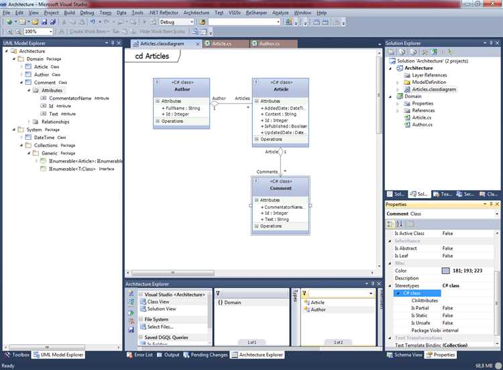The image size is (503, 370).
Task: Click the Save All toolbar icon
Action: pyautogui.click(x=53, y=22)
